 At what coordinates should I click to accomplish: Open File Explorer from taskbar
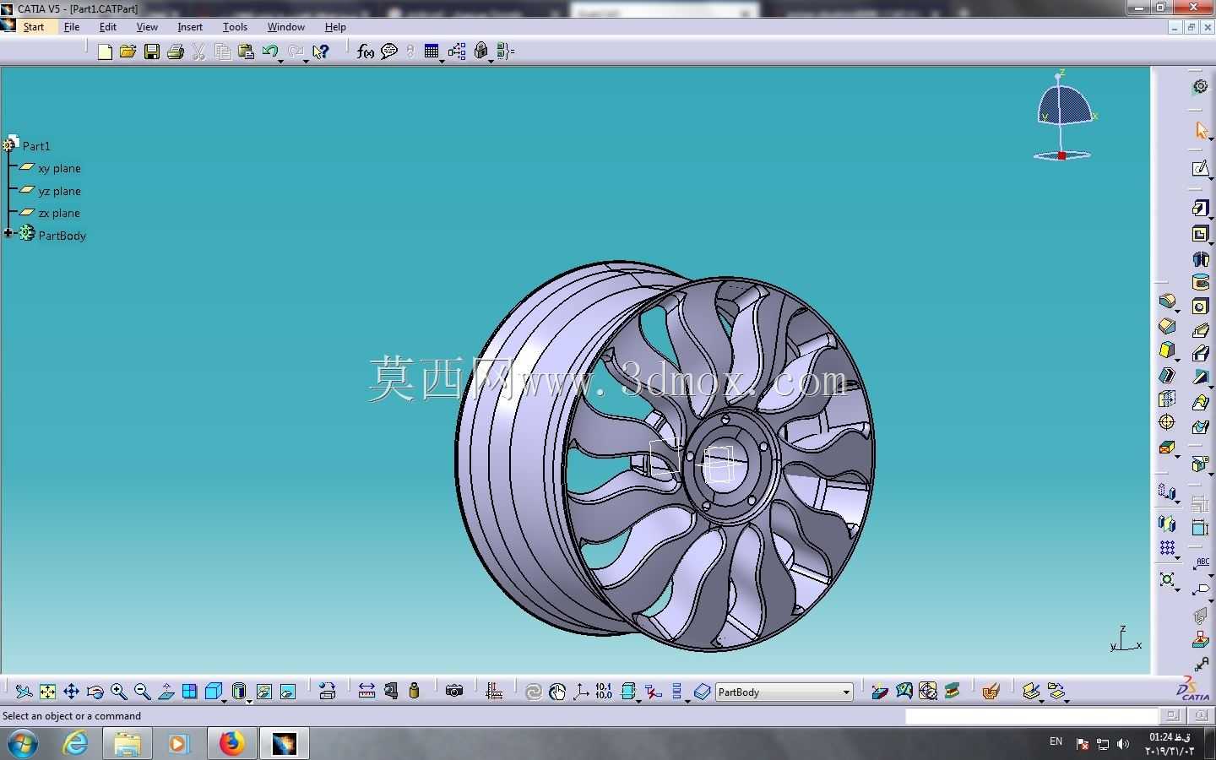127,743
